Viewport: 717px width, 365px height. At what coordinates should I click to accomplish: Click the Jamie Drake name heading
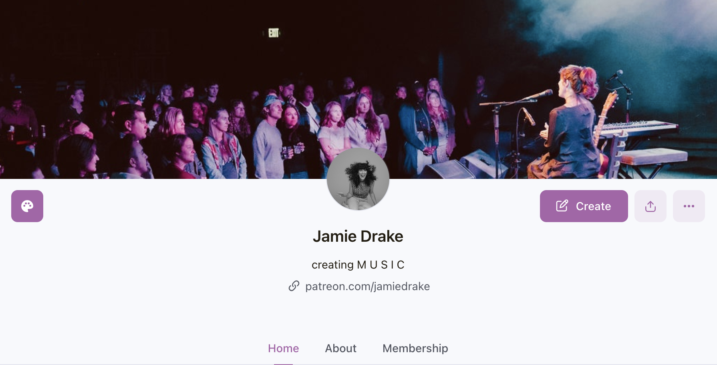[358, 236]
